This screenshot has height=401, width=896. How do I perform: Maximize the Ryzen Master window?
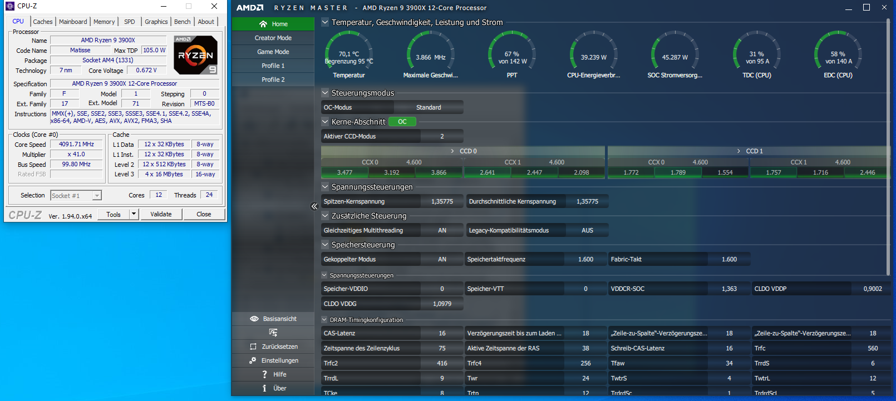(x=867, y=7)
